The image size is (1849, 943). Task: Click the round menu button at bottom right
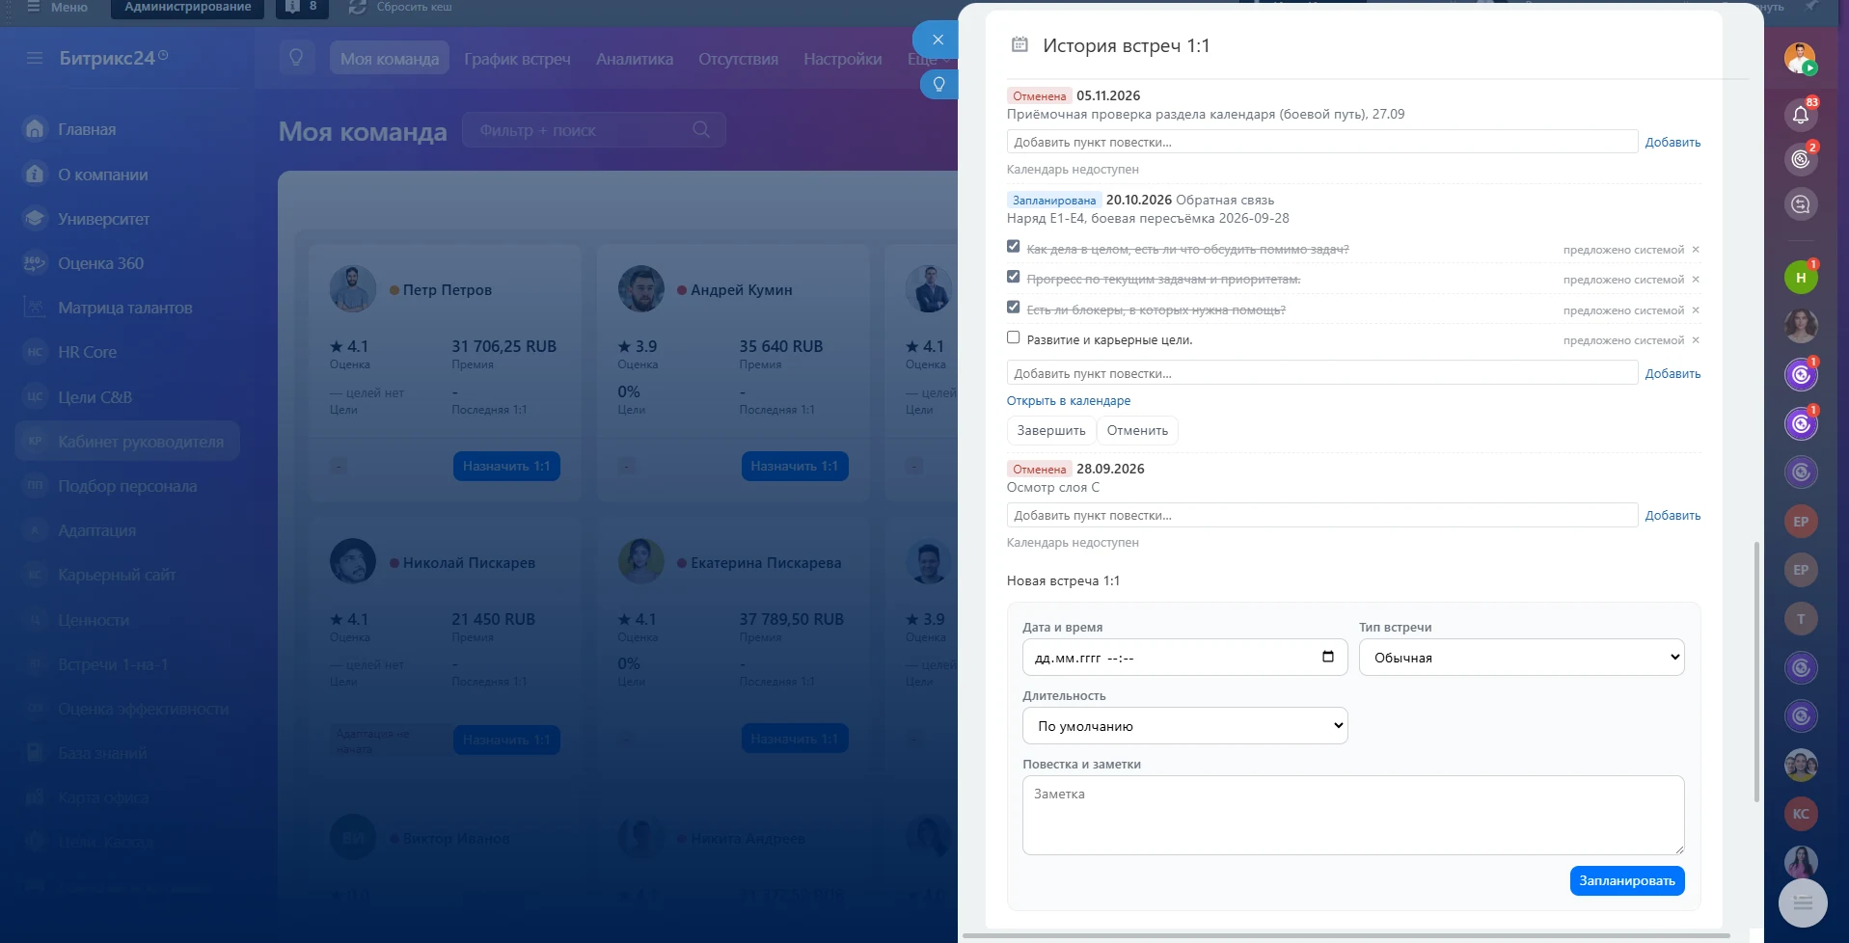[1802, 903]
